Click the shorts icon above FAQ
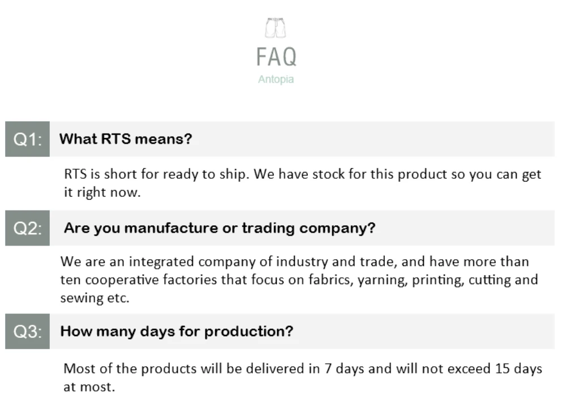 pyautogui.click(x=276, y=28)
